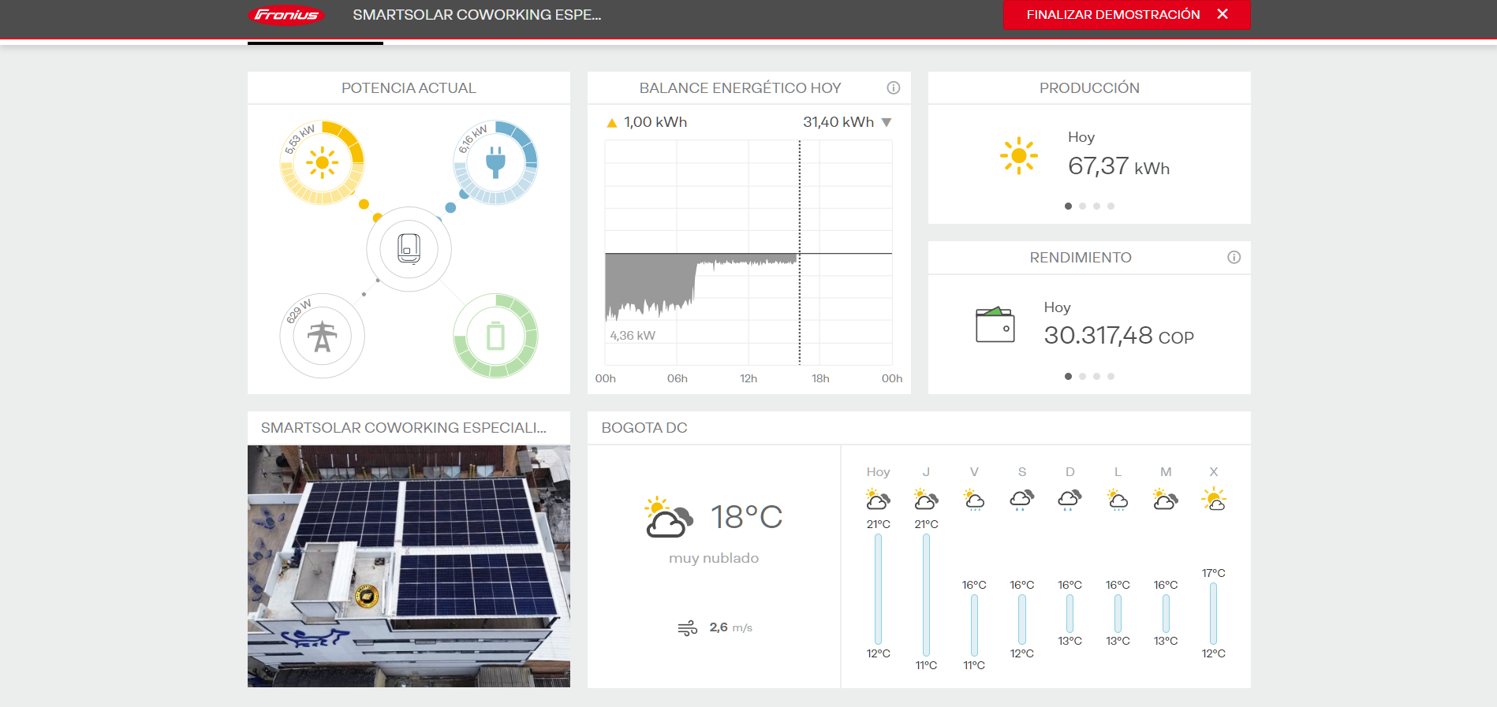Screen dimensions: 1497x707
Task: Open Balance Energético info icon
Action: [x=893, y=88]
